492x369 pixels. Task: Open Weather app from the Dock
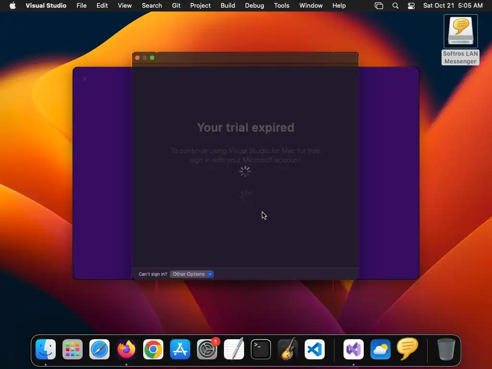pyautogui.click(x=381, y=349)
